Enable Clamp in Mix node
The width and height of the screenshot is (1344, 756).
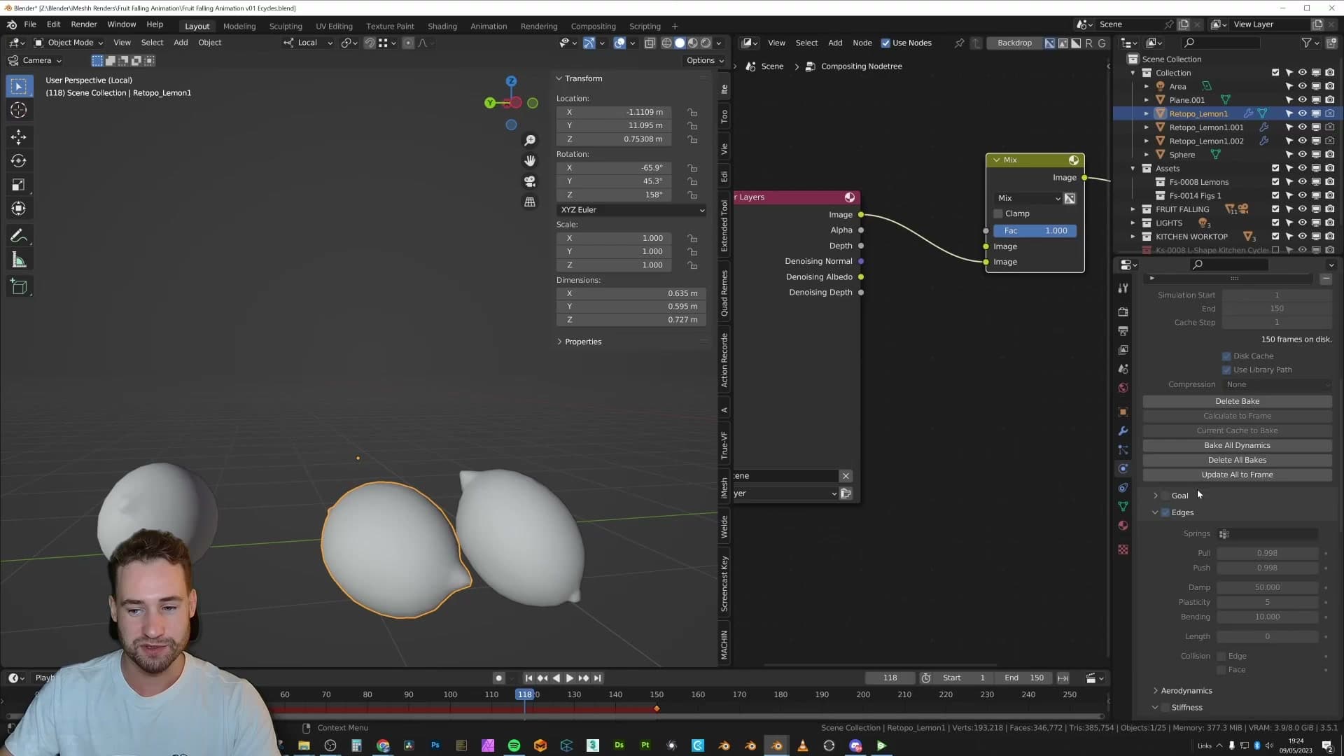998,213
